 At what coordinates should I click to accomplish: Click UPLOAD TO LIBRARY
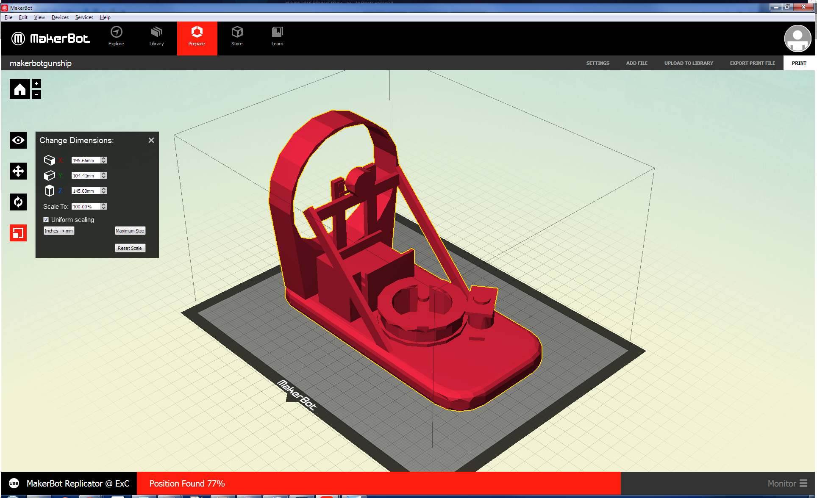click(x=689, y=63)
